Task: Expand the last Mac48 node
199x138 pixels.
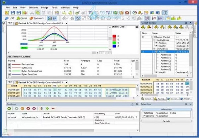Action: click(x=156, y=72)
